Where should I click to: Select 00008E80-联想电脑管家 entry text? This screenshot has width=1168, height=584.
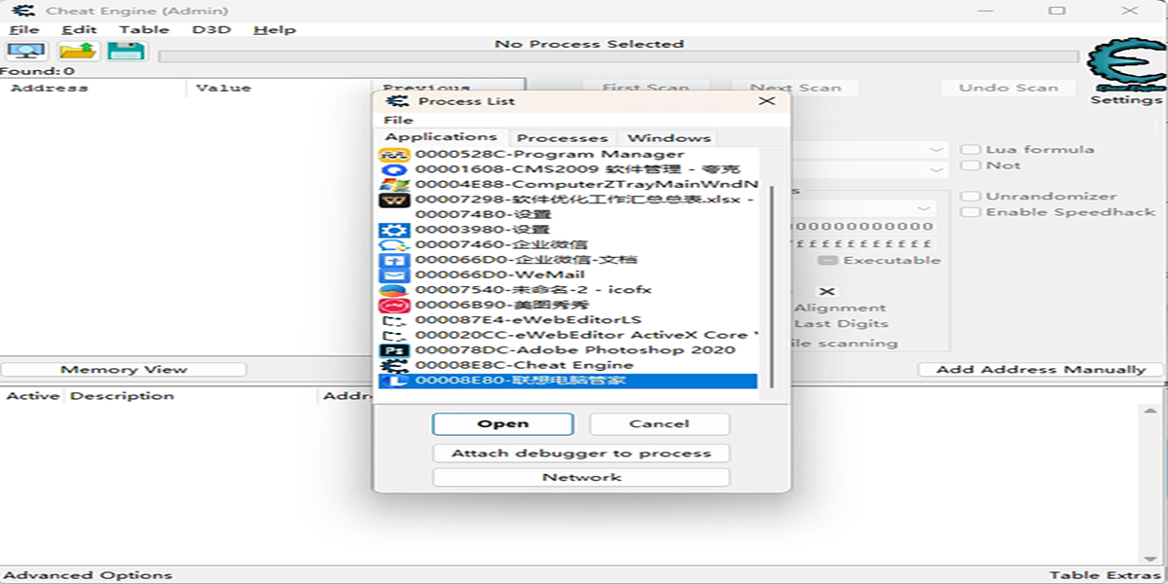point(520,381)
